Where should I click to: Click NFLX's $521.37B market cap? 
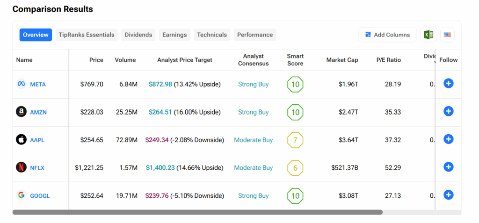345,168
